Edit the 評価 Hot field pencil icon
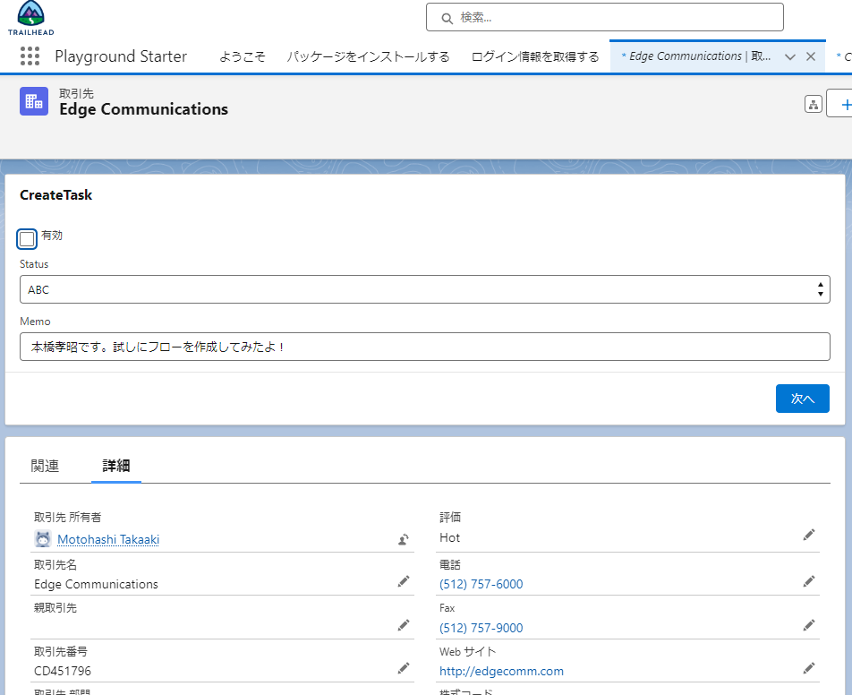The width and height of the screenshot is (852, 695). [808, 535]
